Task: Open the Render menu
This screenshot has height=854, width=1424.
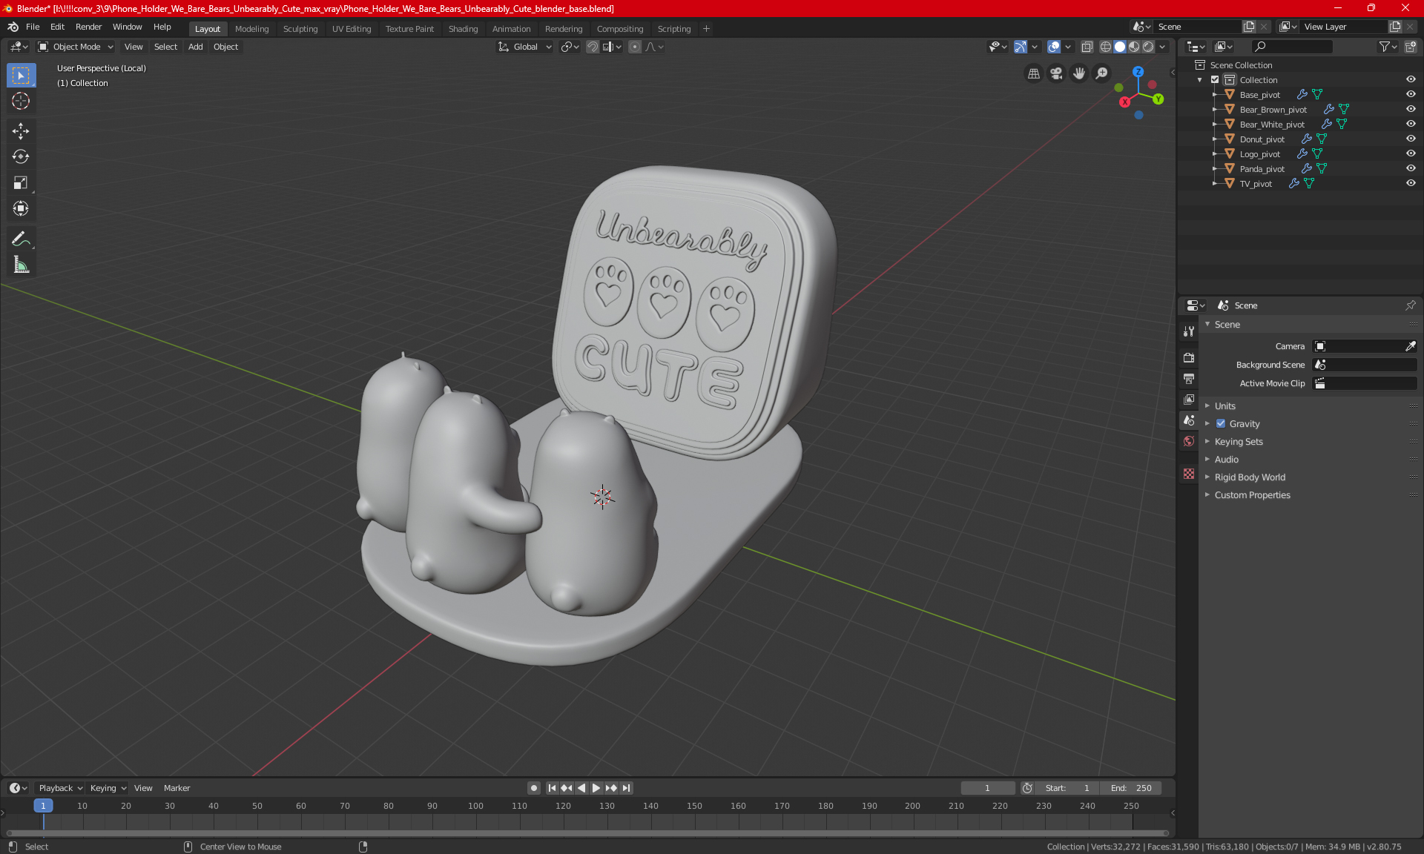Action: 88,27
